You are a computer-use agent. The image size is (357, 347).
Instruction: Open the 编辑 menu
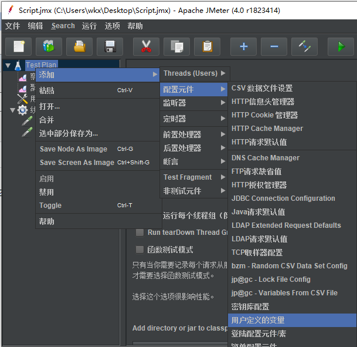[35, 26]
